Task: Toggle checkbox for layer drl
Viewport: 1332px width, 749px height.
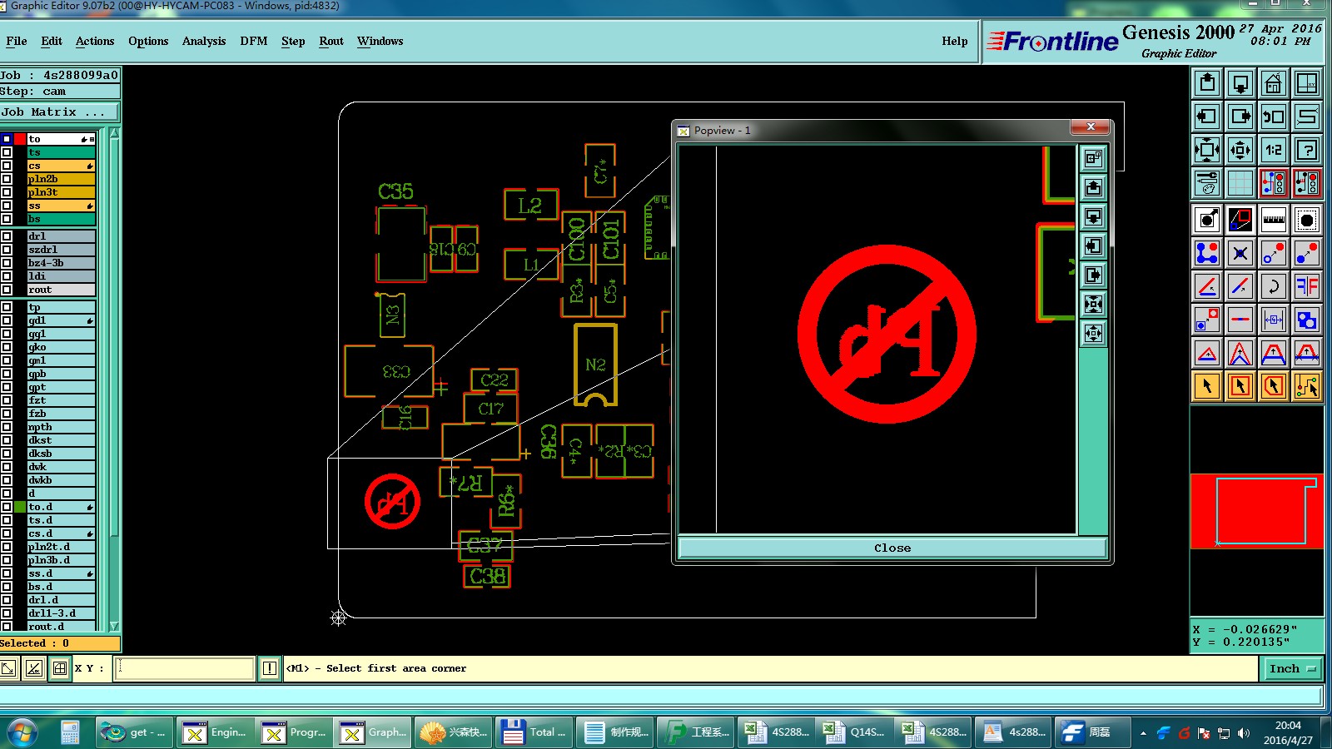Action: (x=7, y=236)
